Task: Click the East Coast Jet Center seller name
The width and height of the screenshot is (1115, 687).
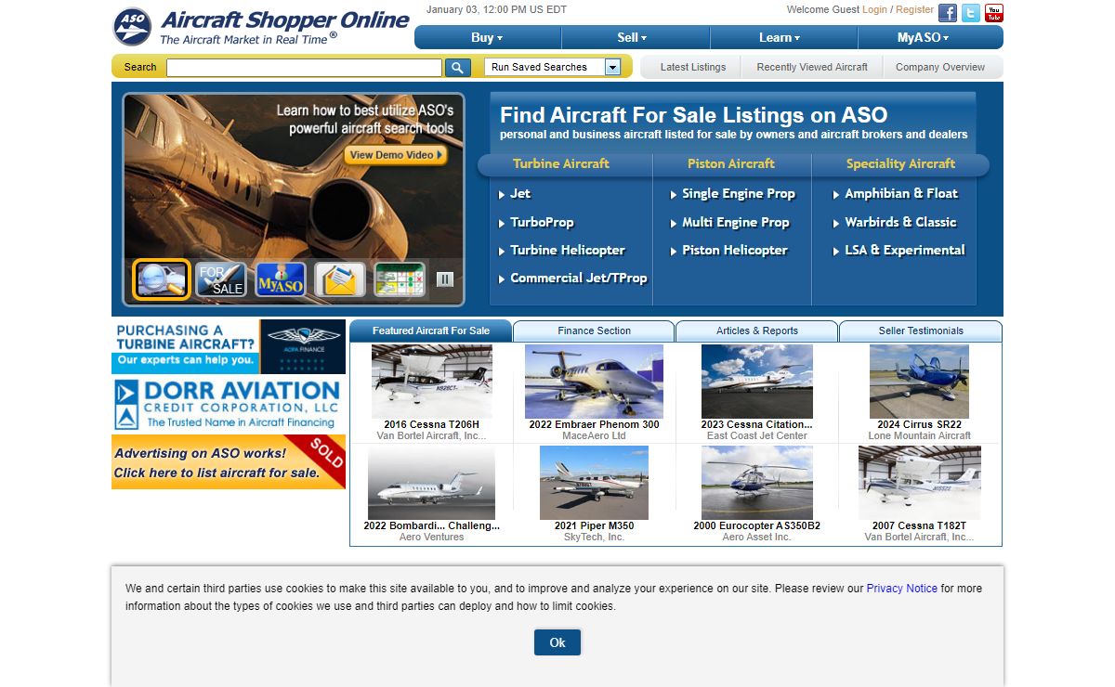Action: click(x=756, y=435)
